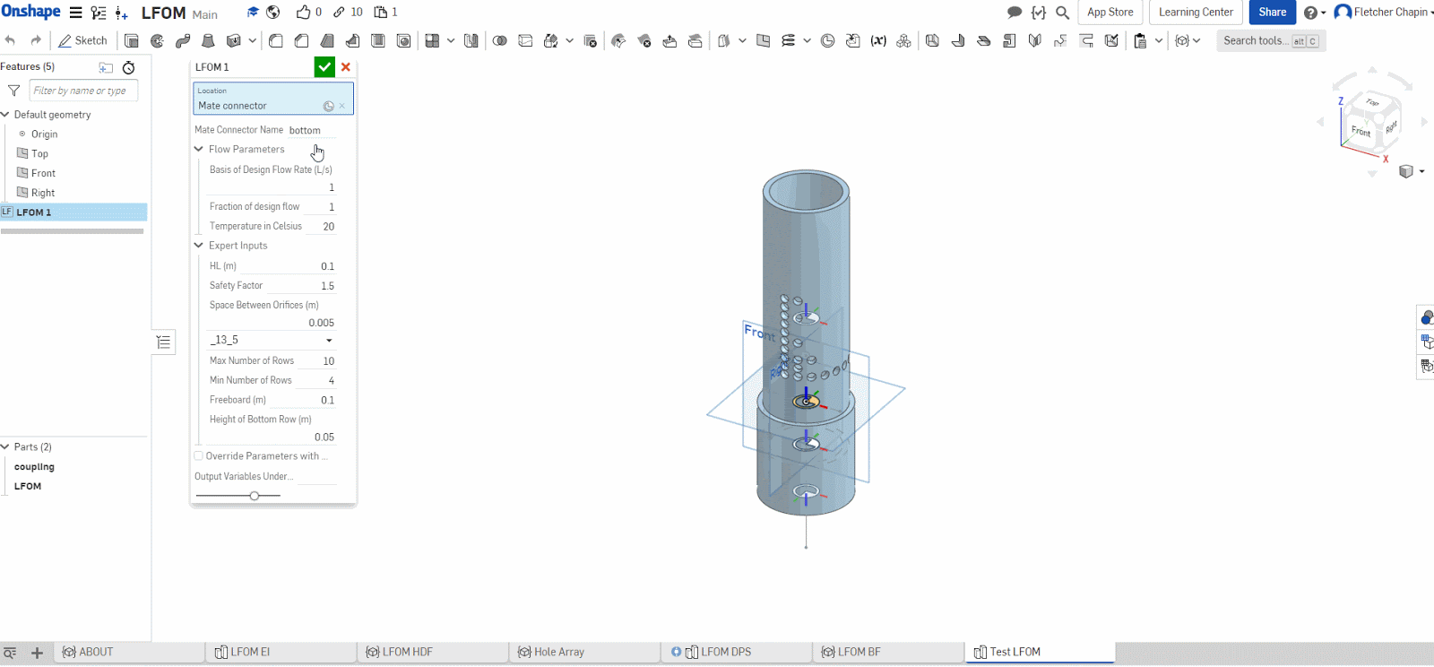This screenshot has width=1434, height=667.
Task: Open the Help question mark menu
Action: point(1315,13)
